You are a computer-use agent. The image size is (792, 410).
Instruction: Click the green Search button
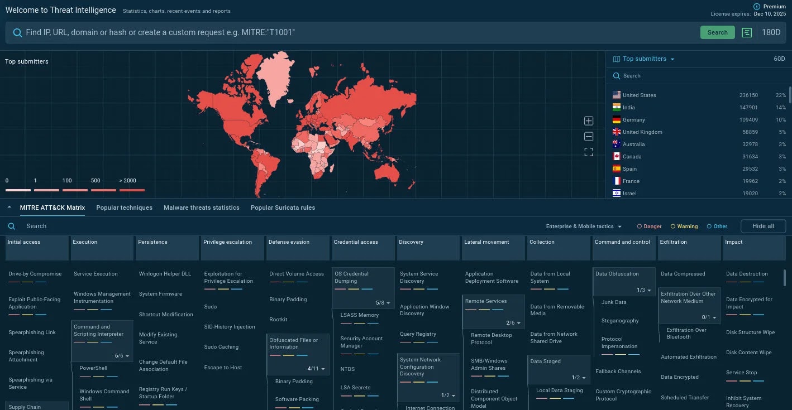point(718,33)
